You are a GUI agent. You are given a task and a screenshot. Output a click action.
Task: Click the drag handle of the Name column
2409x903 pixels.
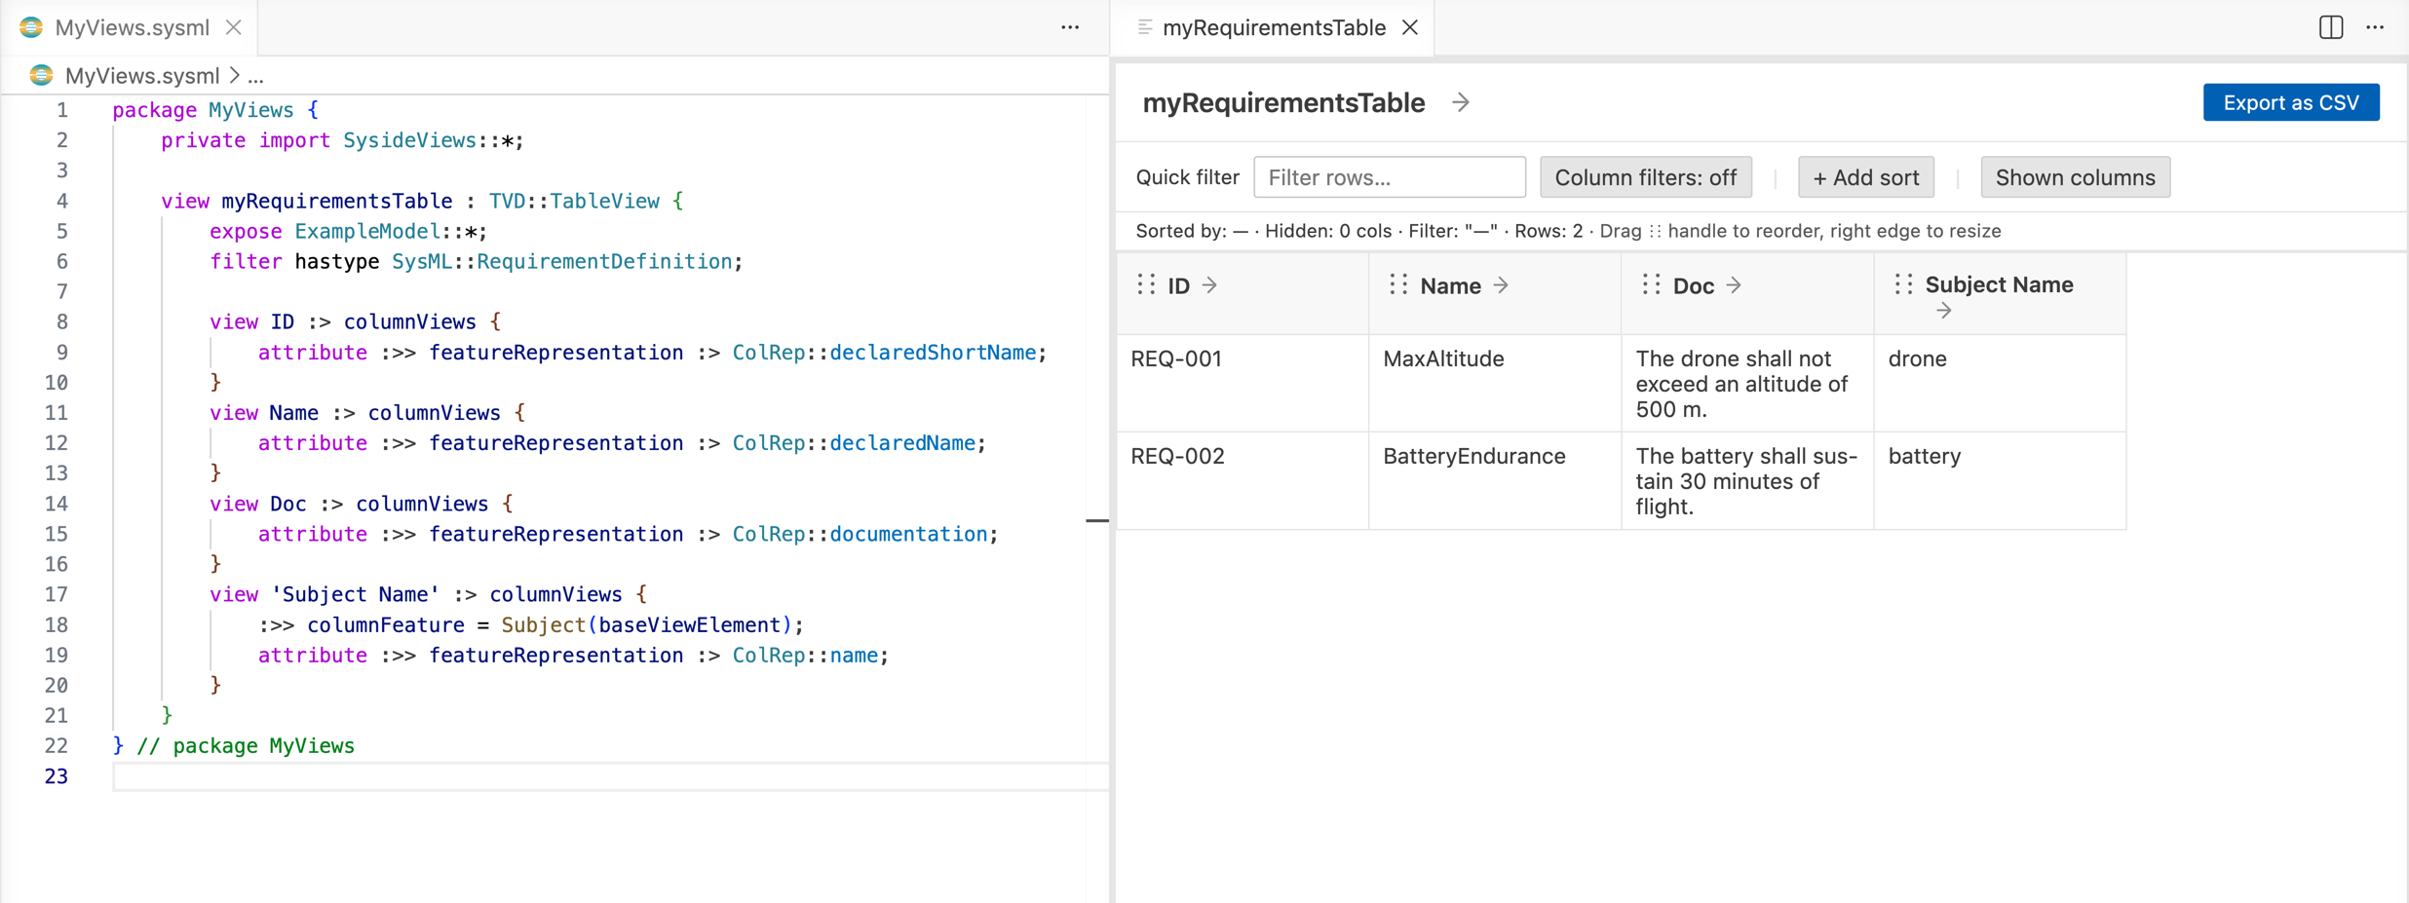click(x=1398, y=284)
